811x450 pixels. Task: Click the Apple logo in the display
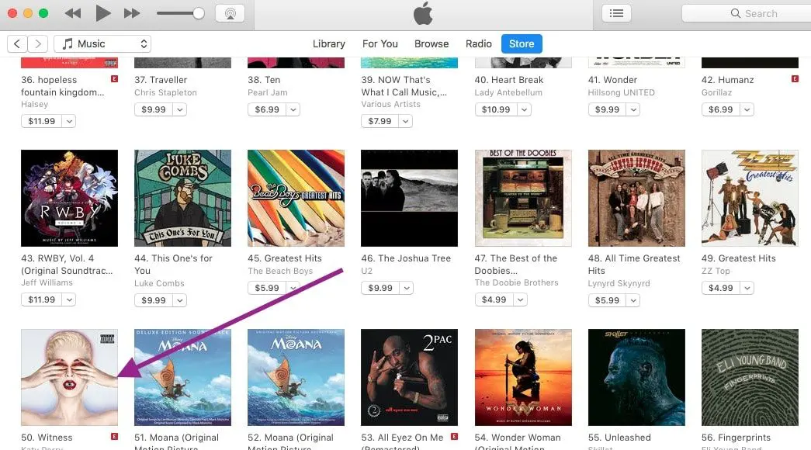[x=422, y=13]
